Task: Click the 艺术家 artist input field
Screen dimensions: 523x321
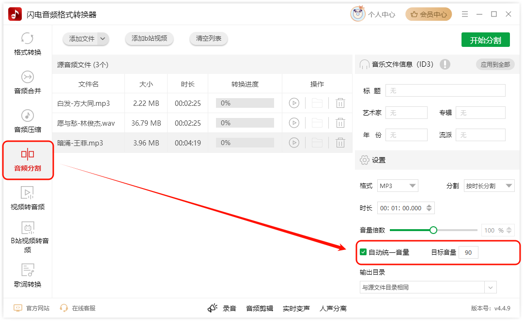Action: click(406, 113)
